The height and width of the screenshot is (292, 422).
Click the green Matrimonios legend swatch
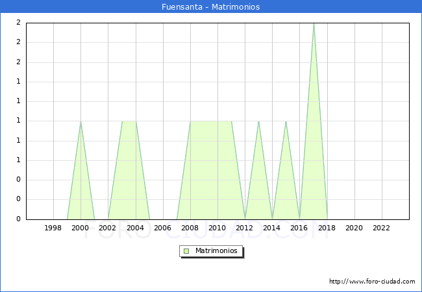click(186, 251)
